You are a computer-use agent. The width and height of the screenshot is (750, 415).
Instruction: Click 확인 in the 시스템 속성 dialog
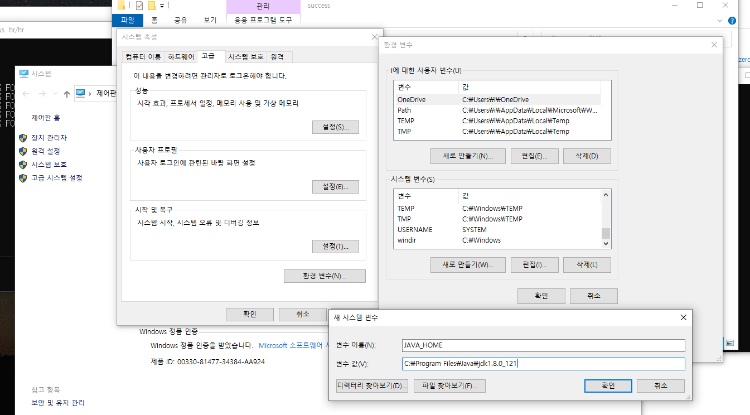tap(250, 315)
